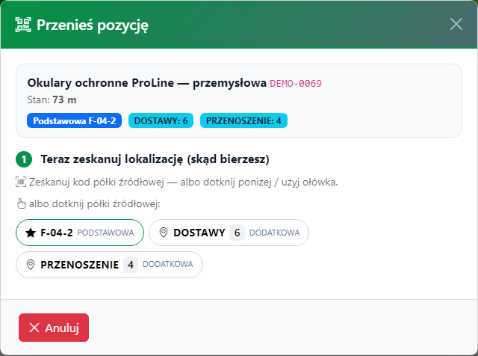Viewport: 478px width, 356px height.
Task: Click heading Teraz zeskanuj lokalizację
Action: [155, 159]
